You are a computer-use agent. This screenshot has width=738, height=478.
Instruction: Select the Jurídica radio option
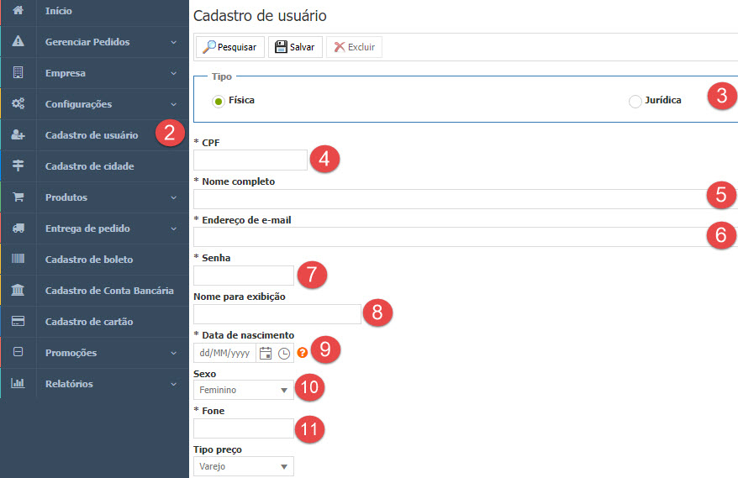coord(635,101)
